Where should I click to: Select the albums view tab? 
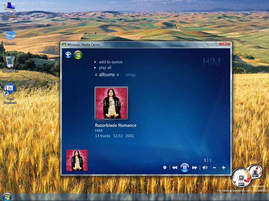tap(107, 74)
